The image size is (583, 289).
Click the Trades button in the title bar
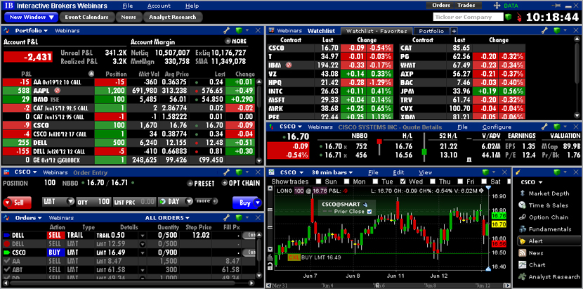pos(466,6)
